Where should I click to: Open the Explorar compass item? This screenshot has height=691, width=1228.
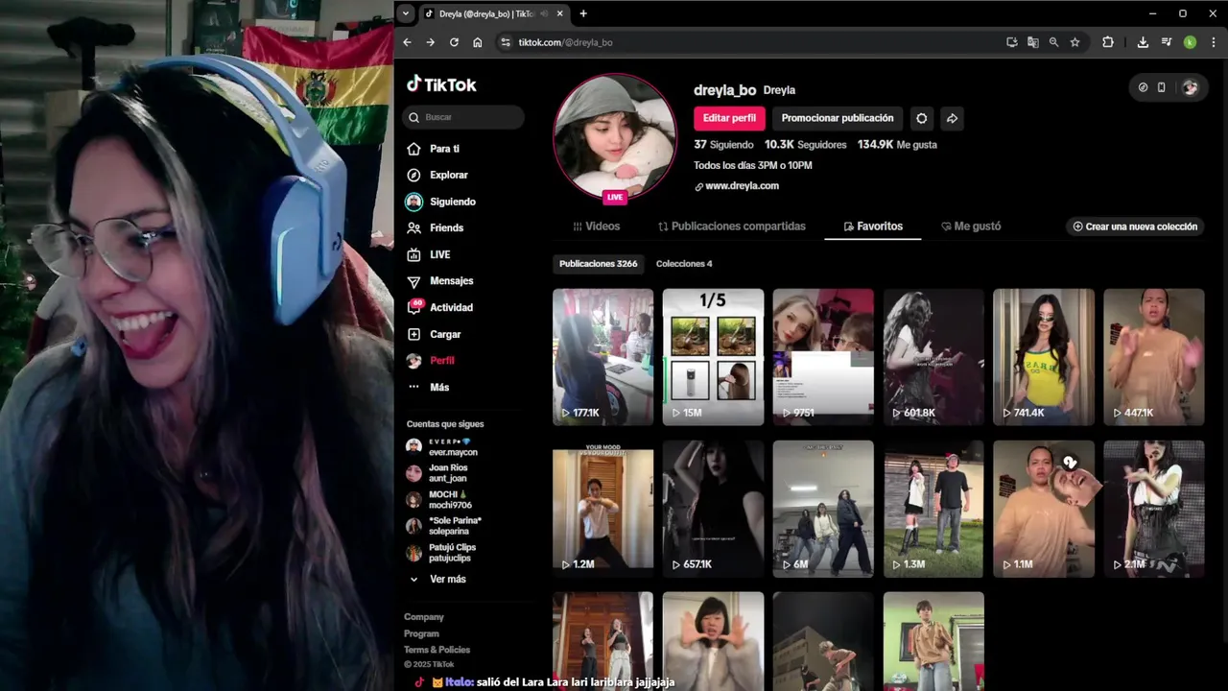click(x=437, y=175)
